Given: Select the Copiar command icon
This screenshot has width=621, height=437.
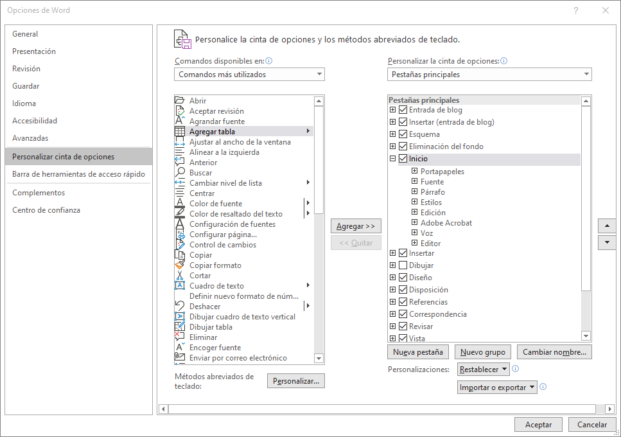Looking at the screenshot, I should click(x=180, y=254).
